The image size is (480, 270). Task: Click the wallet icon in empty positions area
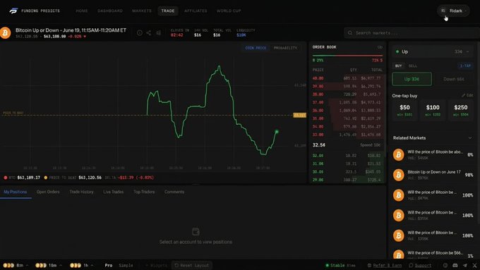(x=196, y=231)
